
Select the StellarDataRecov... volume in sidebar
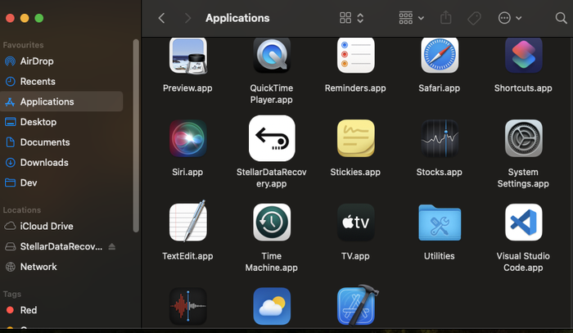[61, 246]
